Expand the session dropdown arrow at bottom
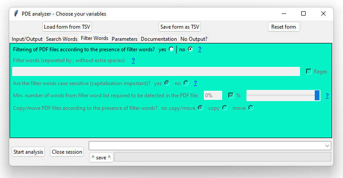Screen dimensions: 343x178 [327, 146]
